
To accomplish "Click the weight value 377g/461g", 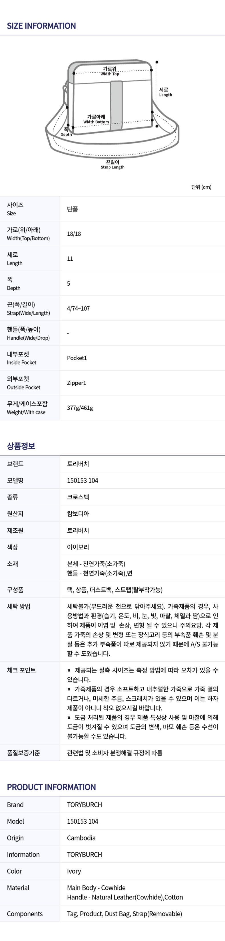I will pos(80,408).
